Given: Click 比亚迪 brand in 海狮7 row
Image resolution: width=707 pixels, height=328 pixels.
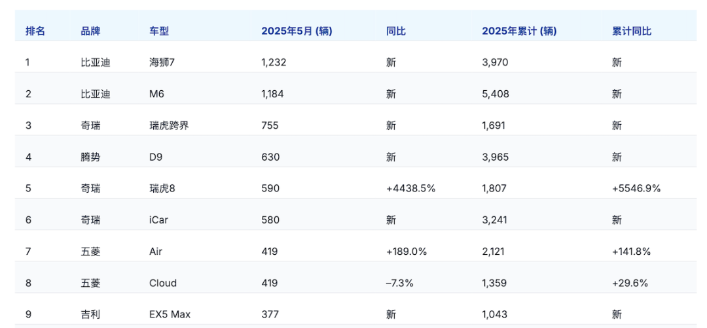Looking at the screenshot, I should (96, 63).
